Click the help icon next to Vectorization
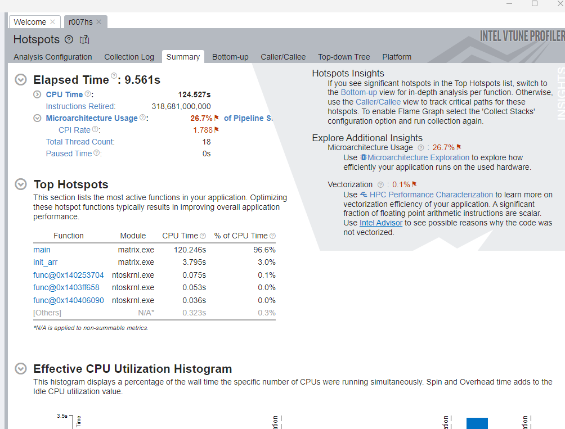 [x=381, y=184]
